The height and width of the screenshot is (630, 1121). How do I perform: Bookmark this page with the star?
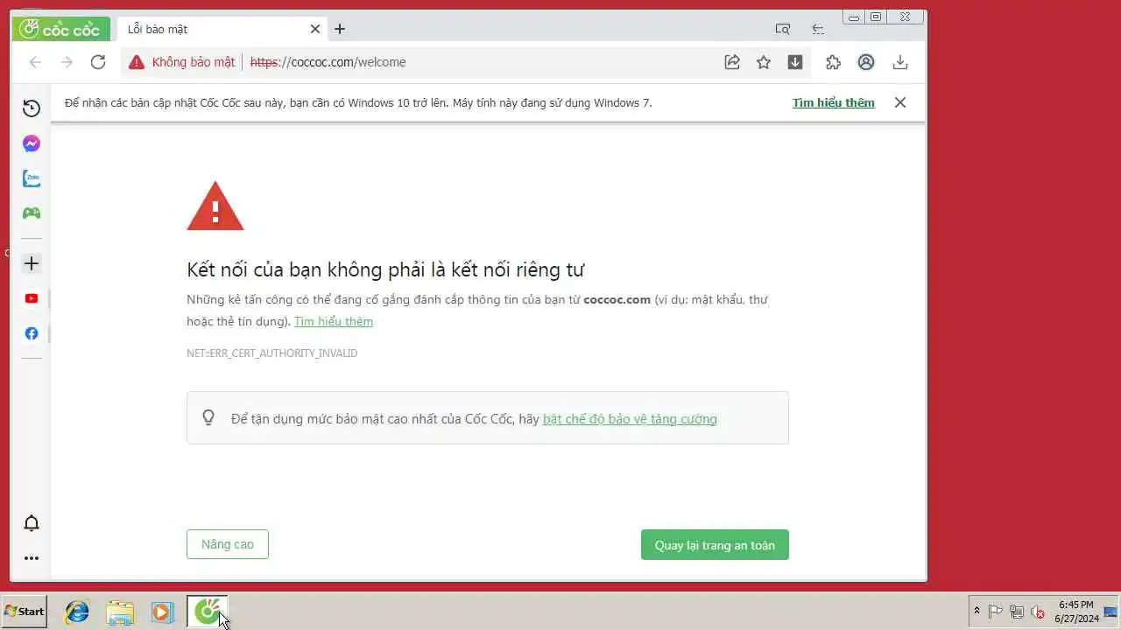click(x=764, y=62)
